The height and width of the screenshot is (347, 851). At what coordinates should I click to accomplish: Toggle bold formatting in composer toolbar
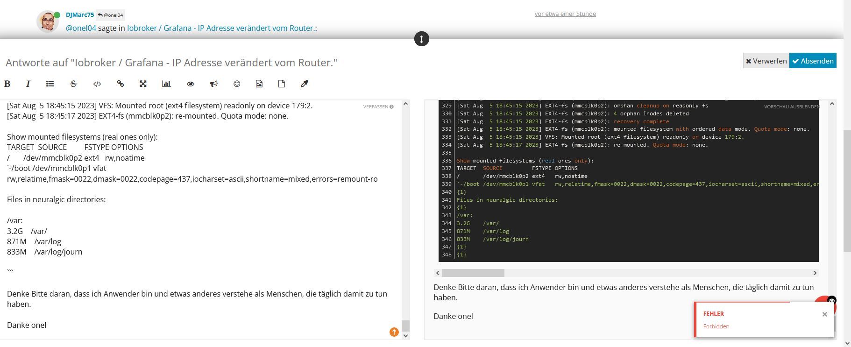(x=7, y=84)
